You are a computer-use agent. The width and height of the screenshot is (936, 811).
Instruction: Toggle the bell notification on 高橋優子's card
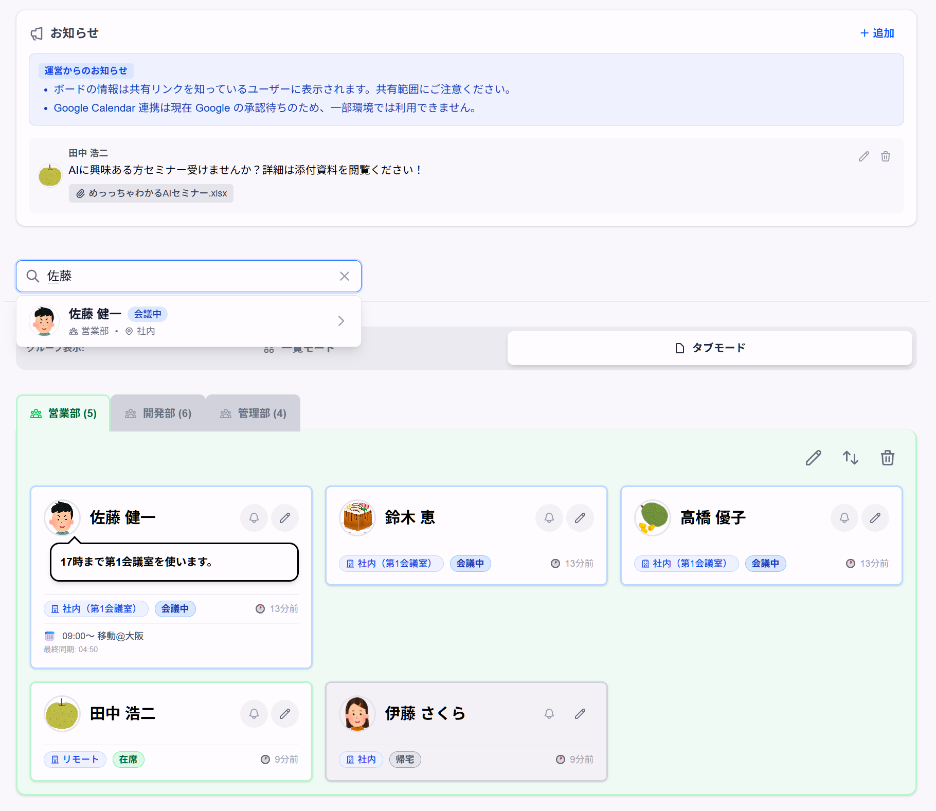pos(844,518)
